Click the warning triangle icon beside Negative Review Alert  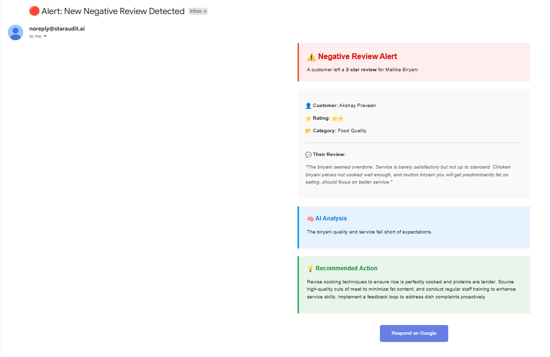tap(311, 57)
